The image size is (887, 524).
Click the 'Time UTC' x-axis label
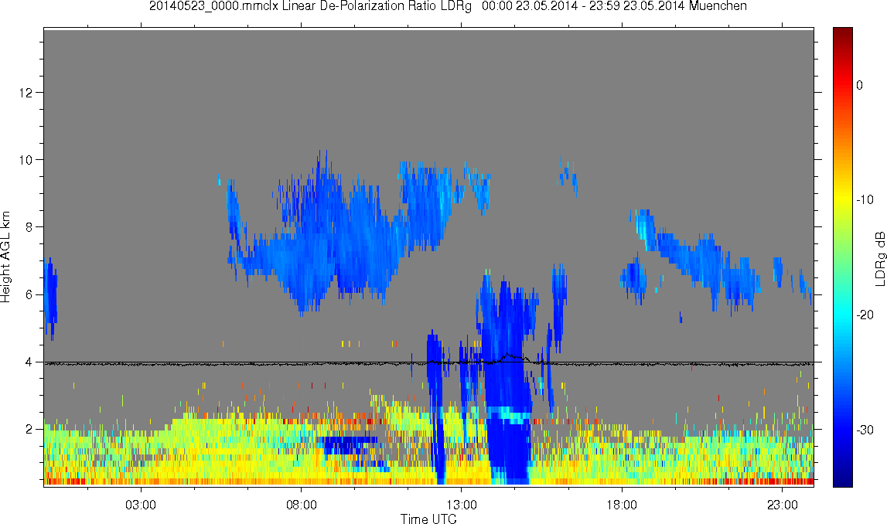(x=428, y=519)
